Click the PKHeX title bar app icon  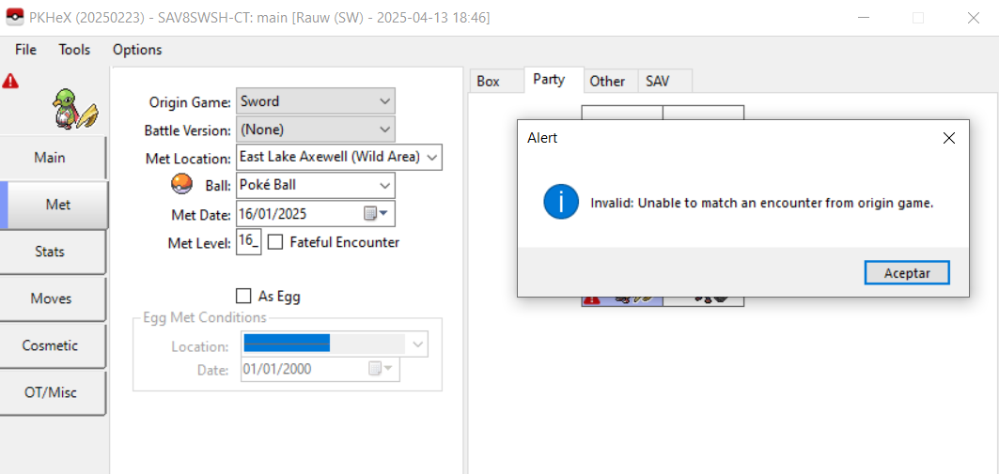(x=14, y=18)
